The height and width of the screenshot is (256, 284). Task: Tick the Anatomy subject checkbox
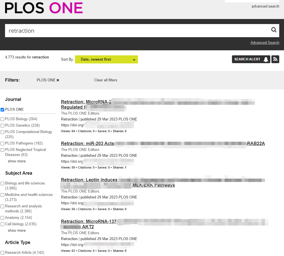(2, 218)
